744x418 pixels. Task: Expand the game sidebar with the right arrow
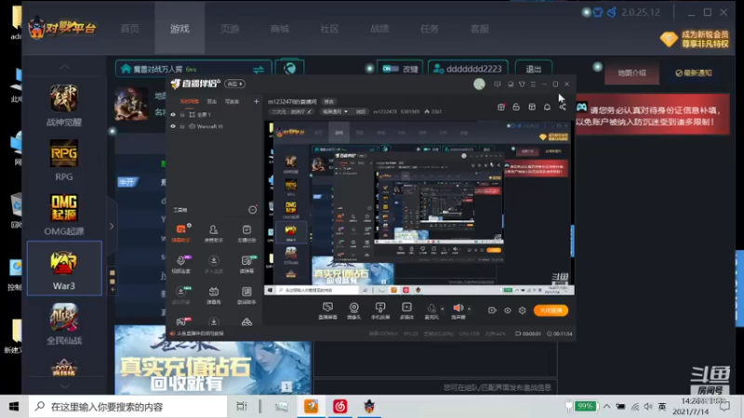[x=112, y=227]
